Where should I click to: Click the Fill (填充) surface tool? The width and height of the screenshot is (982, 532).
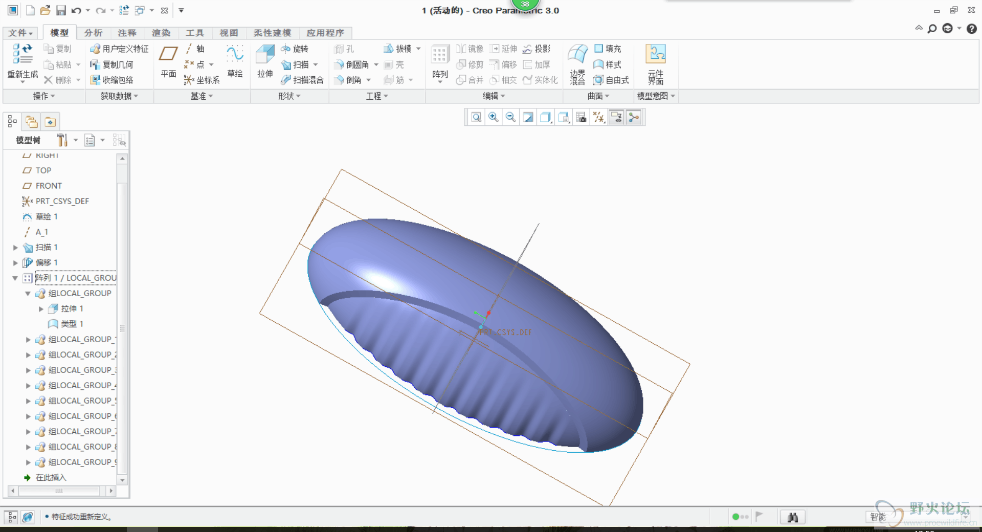608,49
